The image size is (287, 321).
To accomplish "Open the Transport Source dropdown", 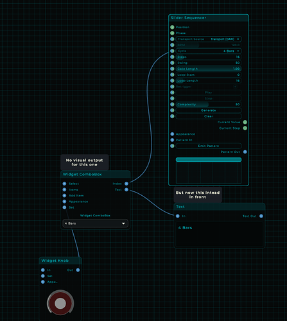I will (209, 39).
